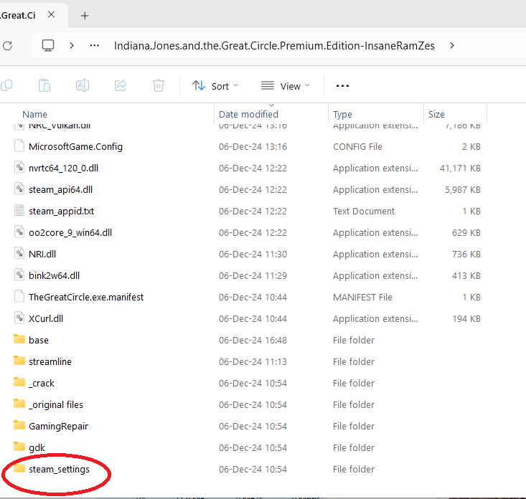Select the GamingRepair folder

tap(58, 426)
